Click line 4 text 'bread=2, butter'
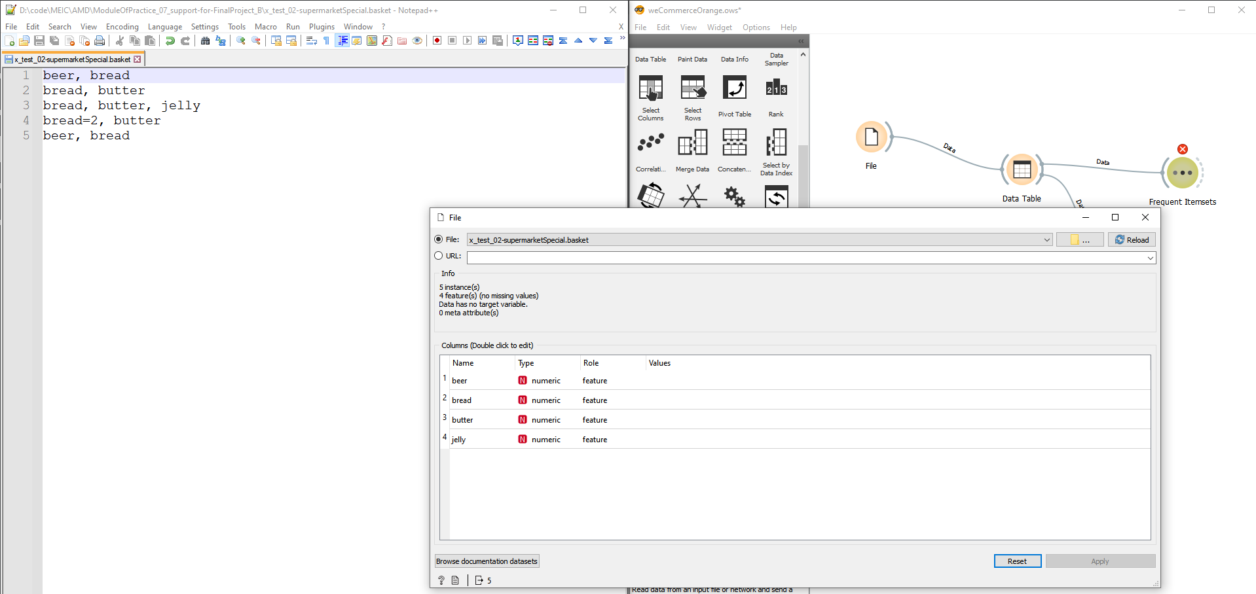The height and width of the screenshot is (594, 1256). pyautogui.click(x=102, y=120)
